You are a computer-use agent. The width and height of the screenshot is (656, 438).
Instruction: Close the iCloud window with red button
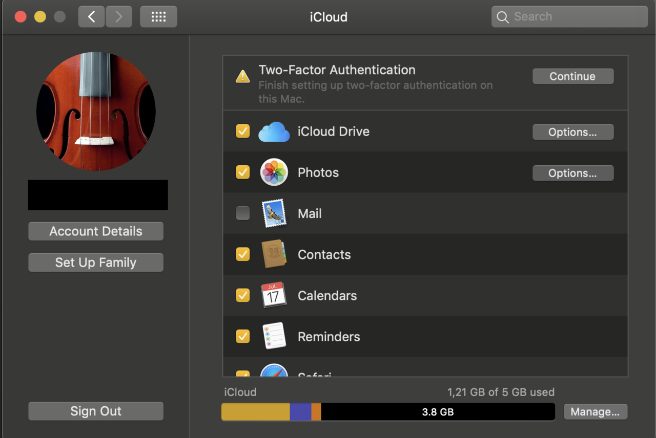20,17
